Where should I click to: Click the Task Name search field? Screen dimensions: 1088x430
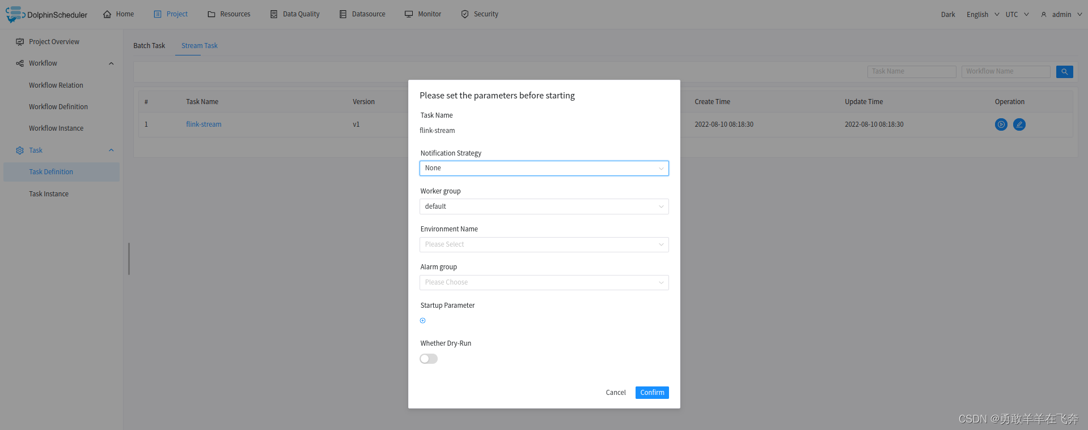[912, 72]
